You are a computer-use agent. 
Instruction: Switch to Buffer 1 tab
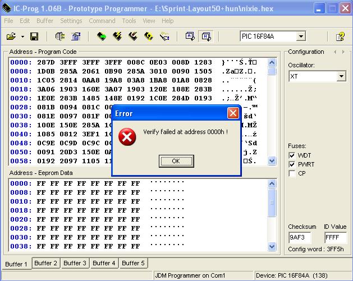(16, 264)
